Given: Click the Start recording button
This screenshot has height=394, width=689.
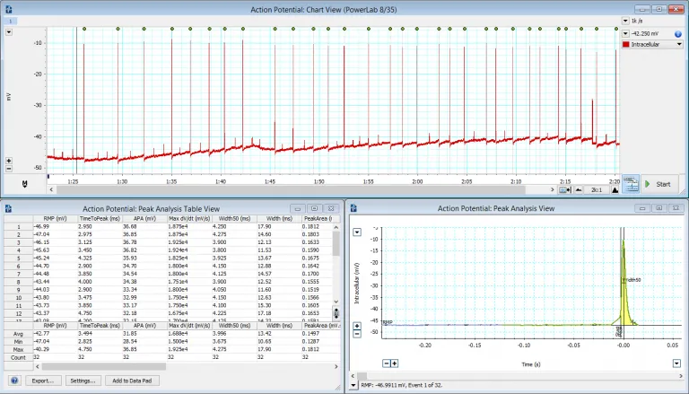Looking at the screenshot, I should click(x=659, y=184).
